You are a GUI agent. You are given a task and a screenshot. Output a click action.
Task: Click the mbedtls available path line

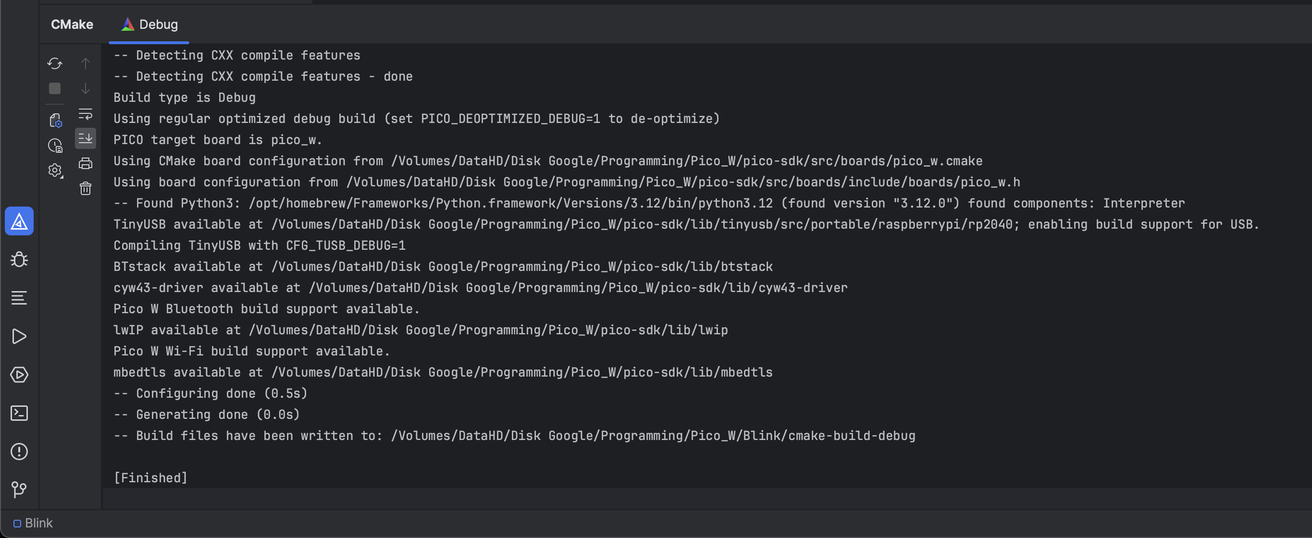pyautogui.click(x=443, y=372)
